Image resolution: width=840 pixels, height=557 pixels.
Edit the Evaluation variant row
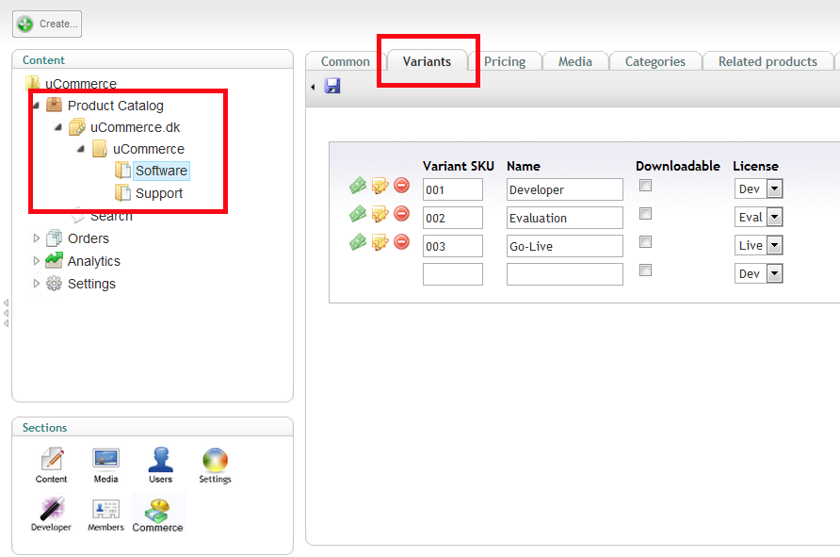click(380, 214)
